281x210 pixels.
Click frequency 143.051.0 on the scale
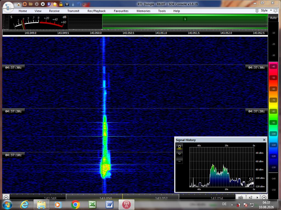pyautogui.click(x=161, y=33)
